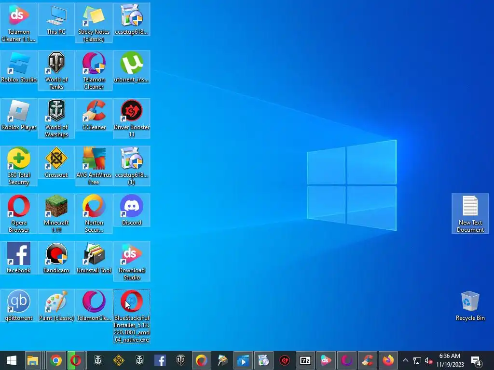Select the New Text Document file

click(x=470, y=213)
